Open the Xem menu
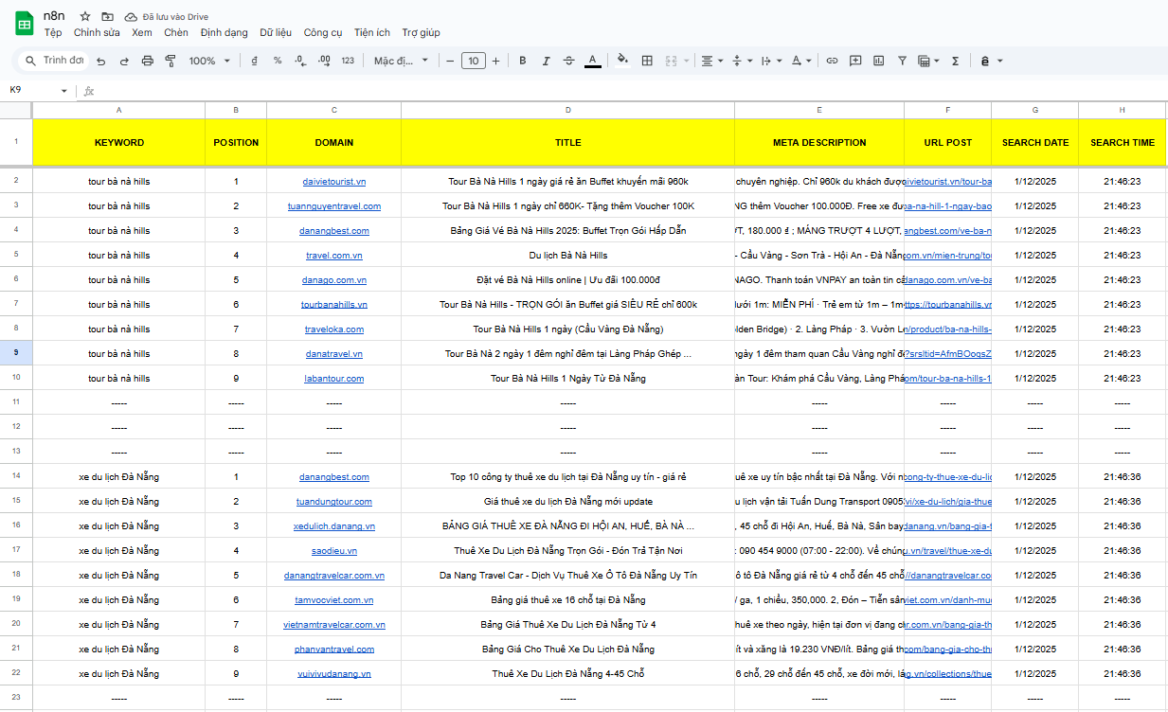The width and height of the screenshot is (1168, 712). [142, 32]
